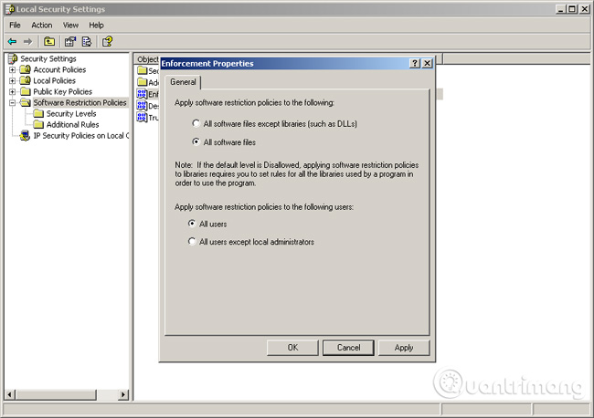Click the Apply button
The width and height of the screenshot is (594, 418).
click(404, 348)
